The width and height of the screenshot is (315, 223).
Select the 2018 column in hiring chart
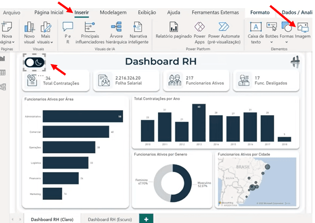pyautogui.click(x=285, y=139)
